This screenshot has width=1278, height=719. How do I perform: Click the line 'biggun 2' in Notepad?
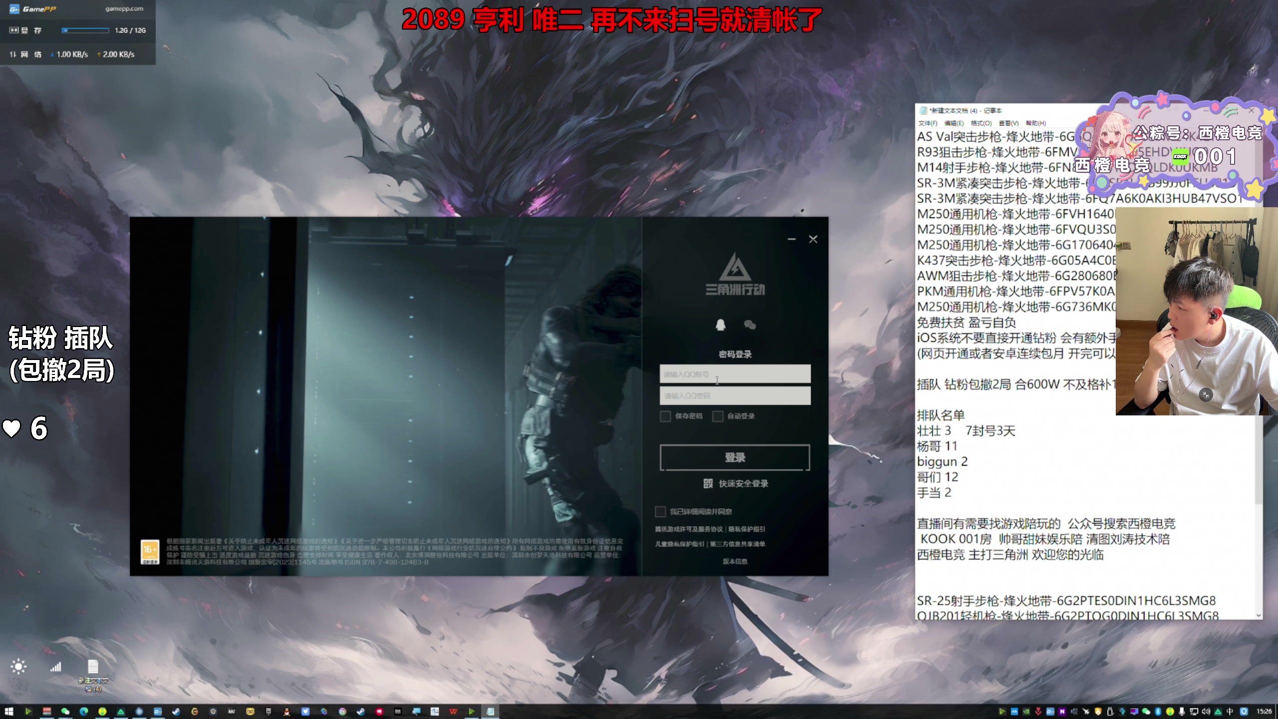(943, 461)
